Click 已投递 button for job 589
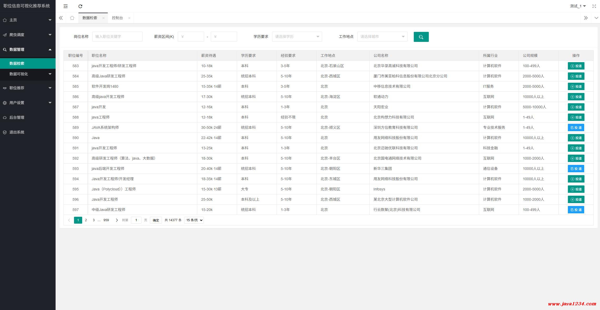 coord(576,128)
